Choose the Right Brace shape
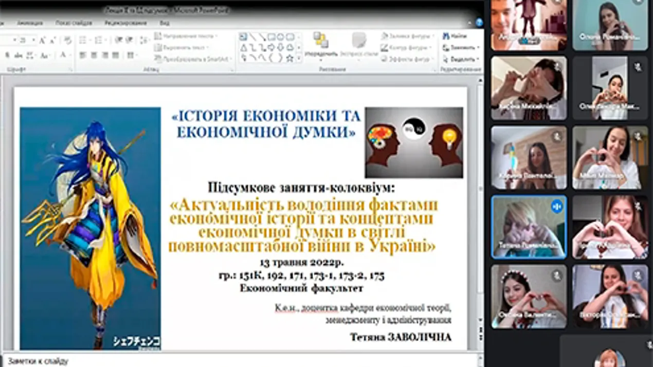 [x=281, y=58]
